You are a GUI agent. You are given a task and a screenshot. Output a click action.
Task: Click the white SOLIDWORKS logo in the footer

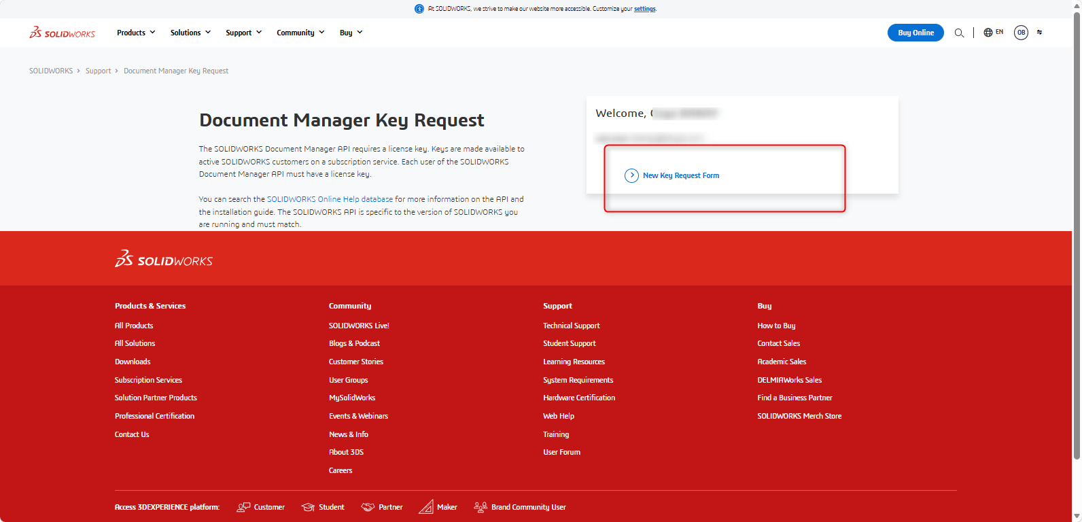(x=164, y=259)
